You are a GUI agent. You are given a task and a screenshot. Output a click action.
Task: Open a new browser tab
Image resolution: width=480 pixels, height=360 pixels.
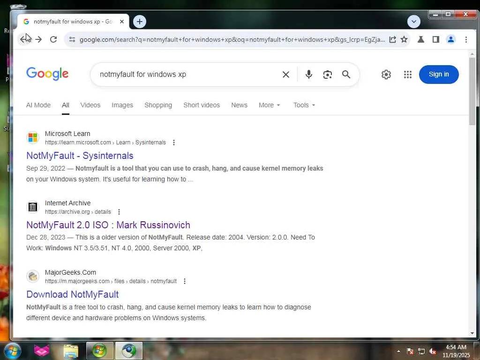pos(140,22)
